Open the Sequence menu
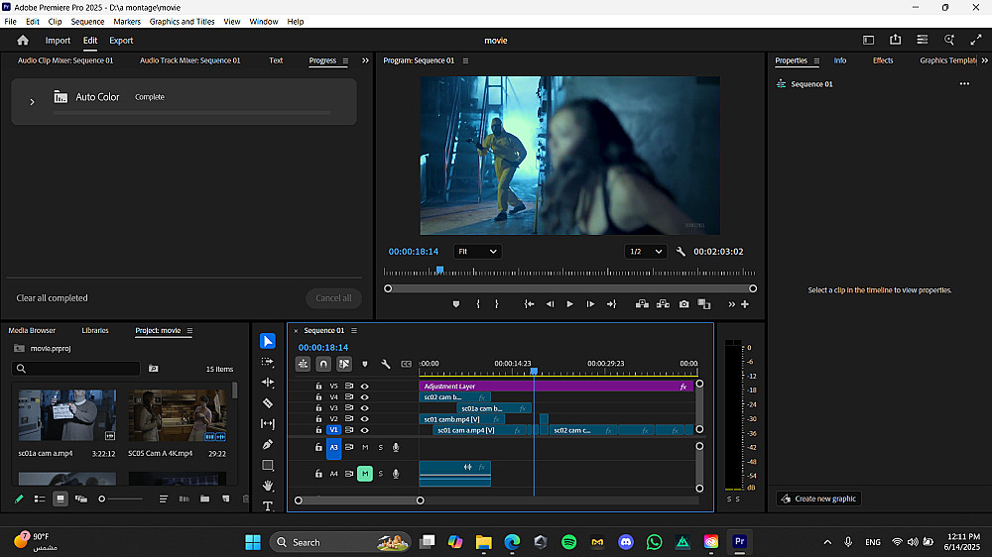992x557 pixels. click(87, 21)
